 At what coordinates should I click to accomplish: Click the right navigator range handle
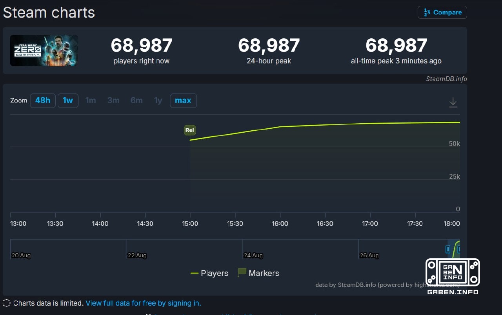[x=459, y=249]
